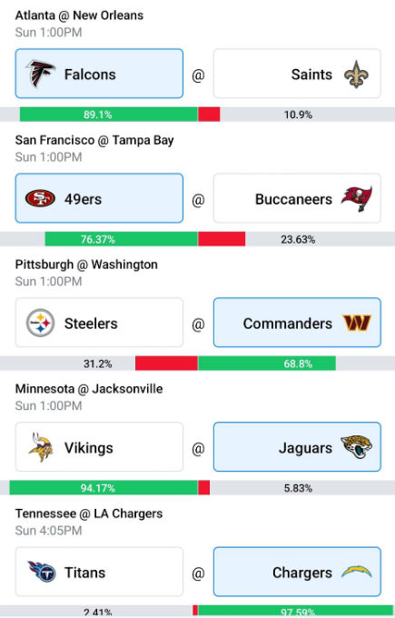Click the 94.17% Vikings percentage bar
Screen dimensions: 395x618
104,488
